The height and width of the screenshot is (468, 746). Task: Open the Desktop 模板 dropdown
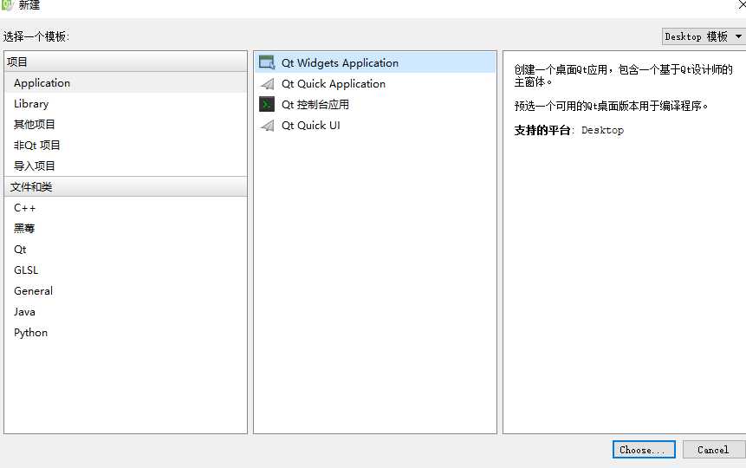(x=704, y=36)
